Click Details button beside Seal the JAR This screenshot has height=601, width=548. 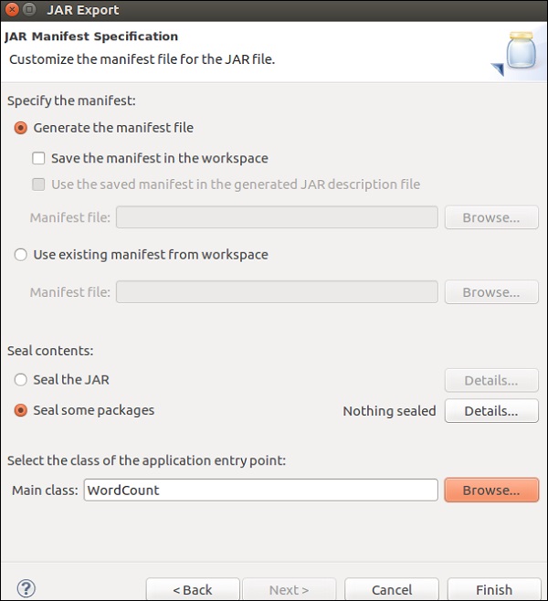[490, 380]
